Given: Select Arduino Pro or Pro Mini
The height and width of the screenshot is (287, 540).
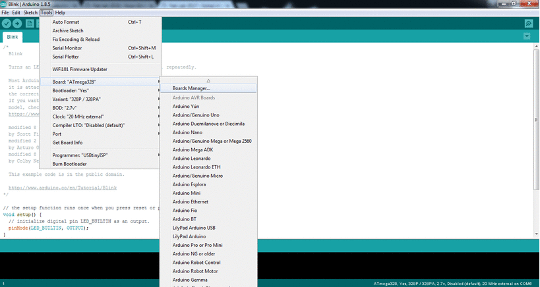Looking at the screenshot, I should tap(208, 245).
